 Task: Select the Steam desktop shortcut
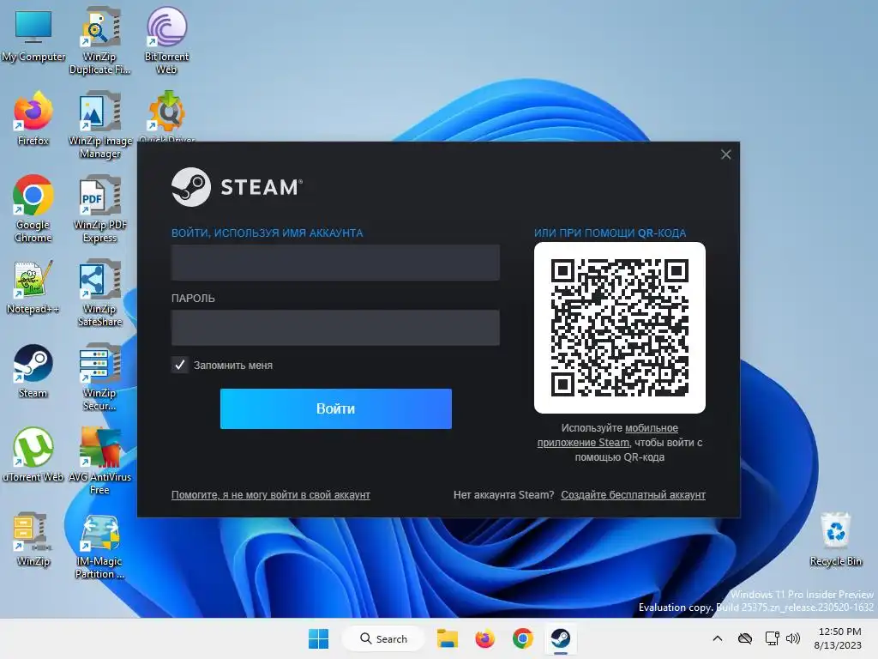[33, 371]
